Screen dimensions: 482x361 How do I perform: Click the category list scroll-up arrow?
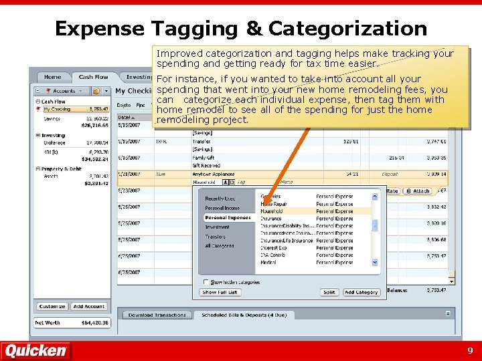[x=375, y=197]
